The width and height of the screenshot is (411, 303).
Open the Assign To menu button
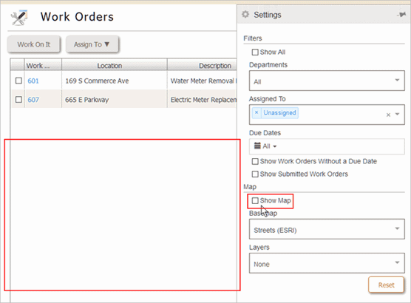92,44
